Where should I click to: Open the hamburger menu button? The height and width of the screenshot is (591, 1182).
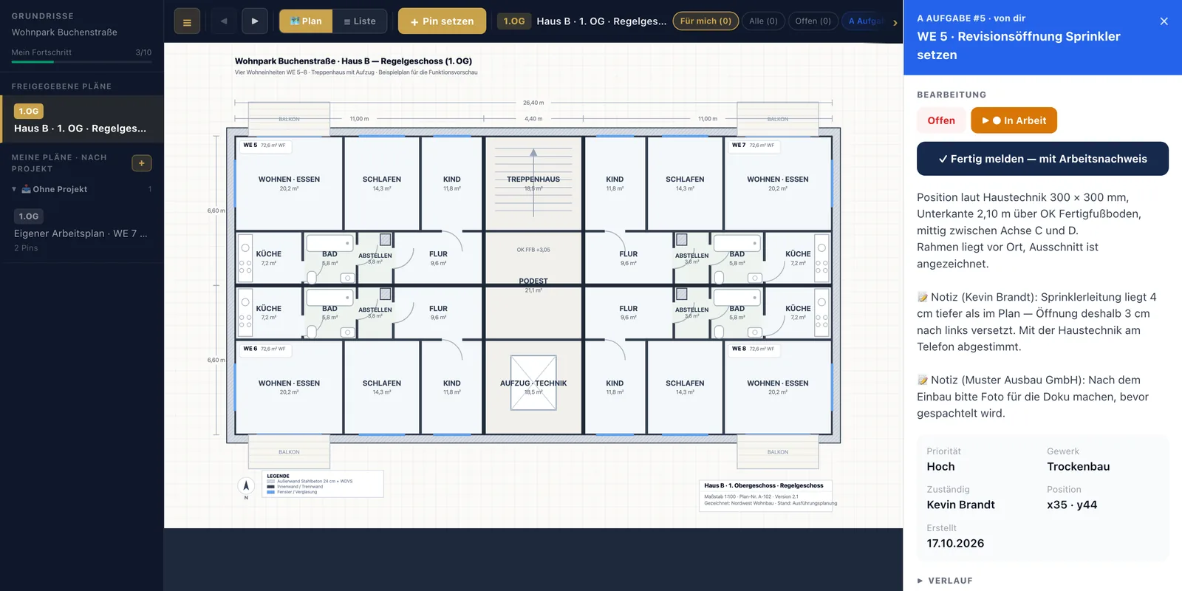[x=187, y=21]
